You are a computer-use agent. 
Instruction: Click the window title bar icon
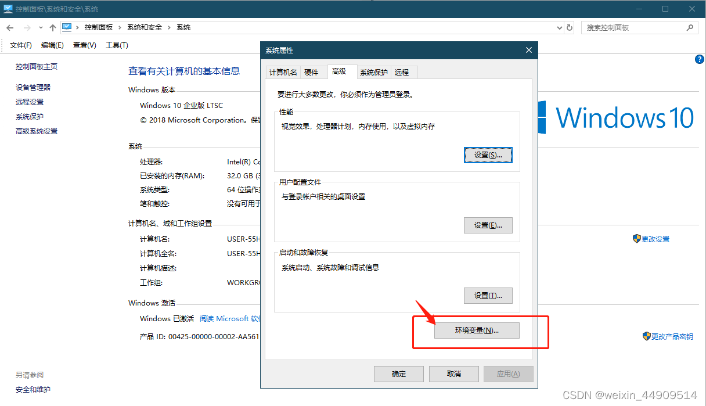pyautogui.click(x=8, y=9)
